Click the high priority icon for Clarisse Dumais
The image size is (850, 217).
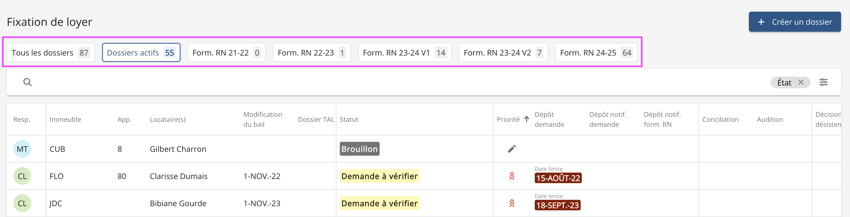click(511, 176)
